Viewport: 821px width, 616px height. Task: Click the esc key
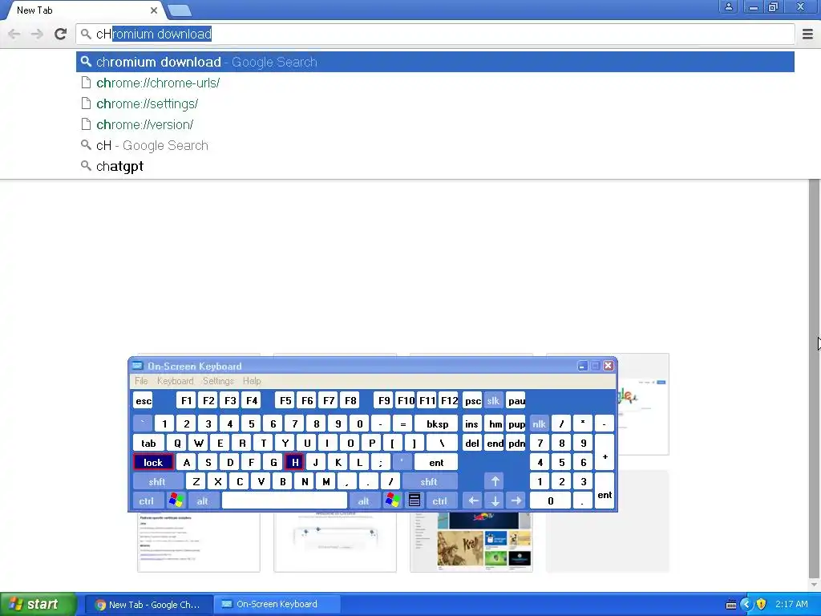[144, 401]
